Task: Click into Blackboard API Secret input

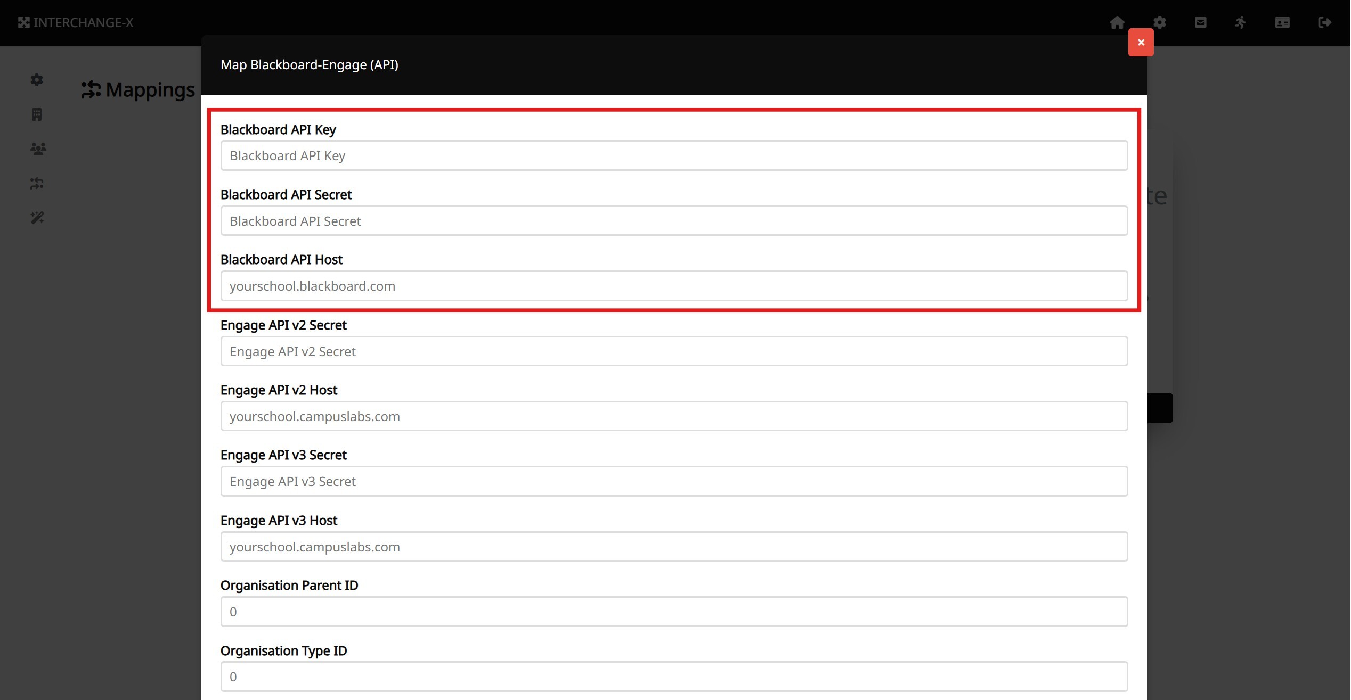Action: (x=674, y=221)
